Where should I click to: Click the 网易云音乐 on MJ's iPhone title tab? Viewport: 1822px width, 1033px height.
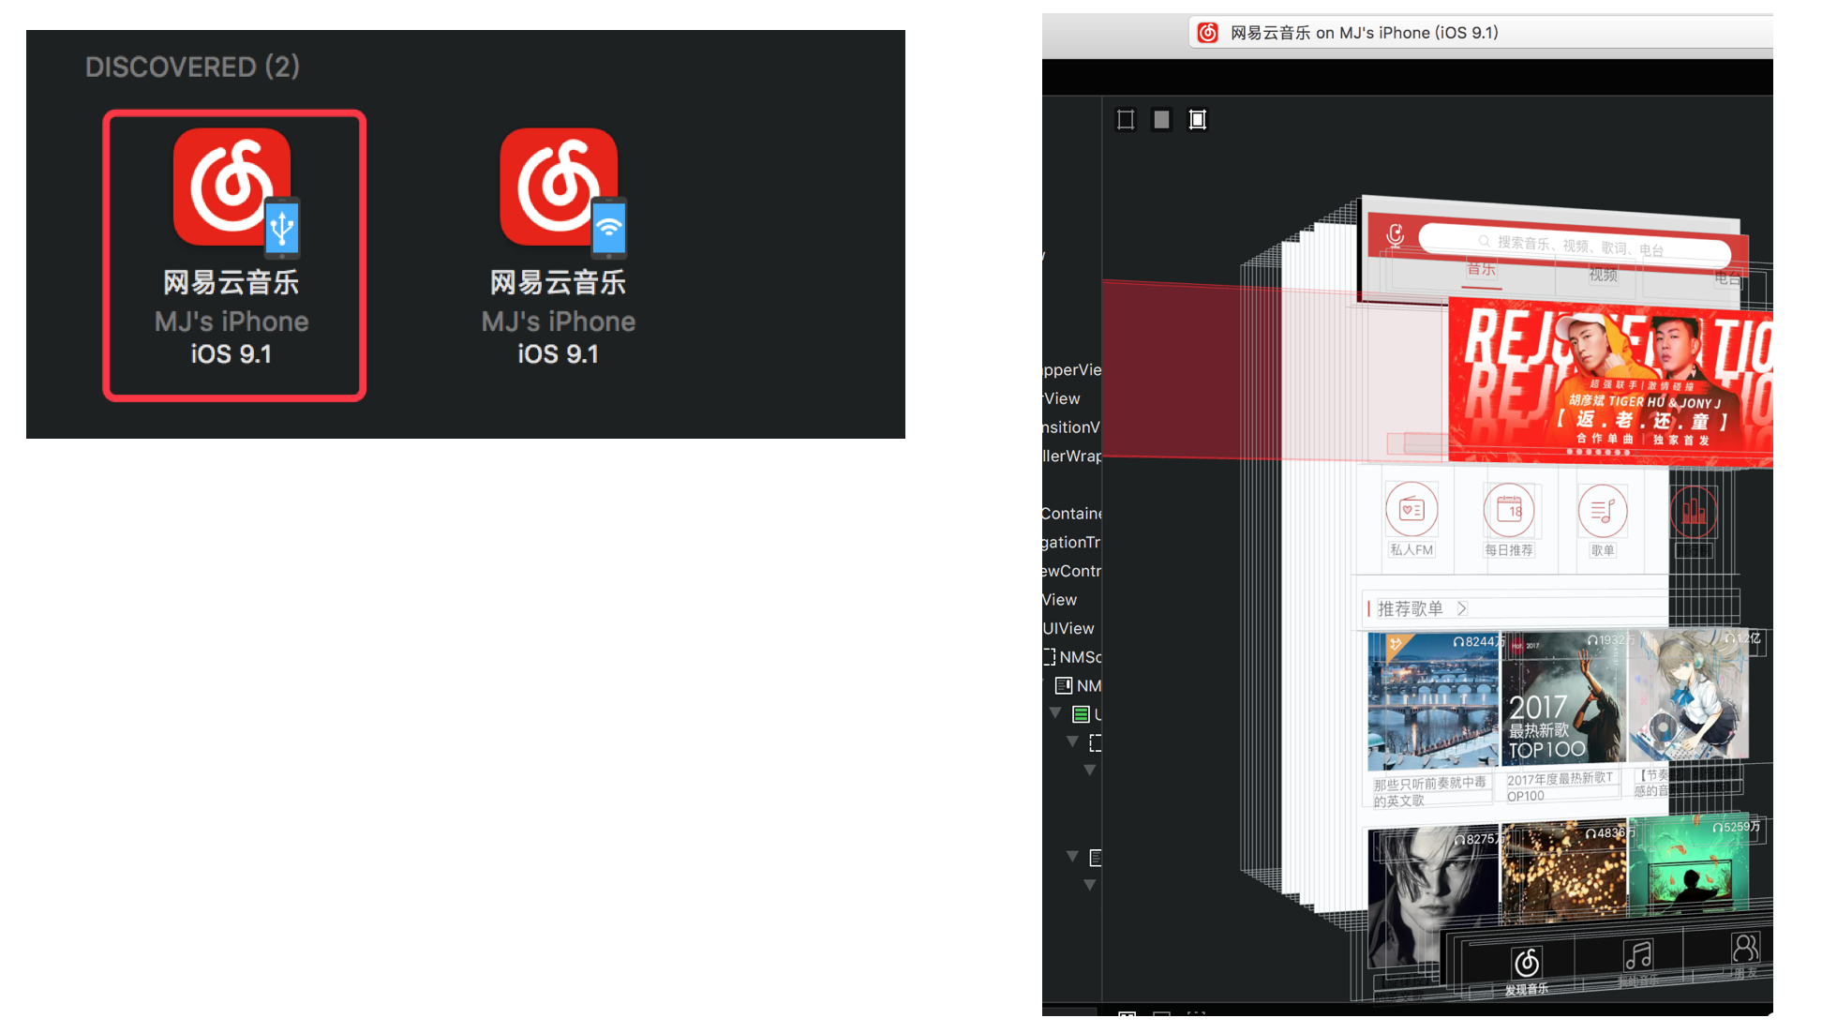1481,33
